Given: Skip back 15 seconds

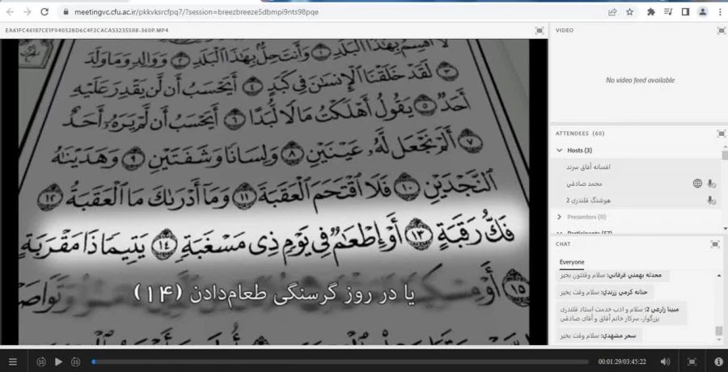Looking at the screenshot, I should tap(41, 361).
